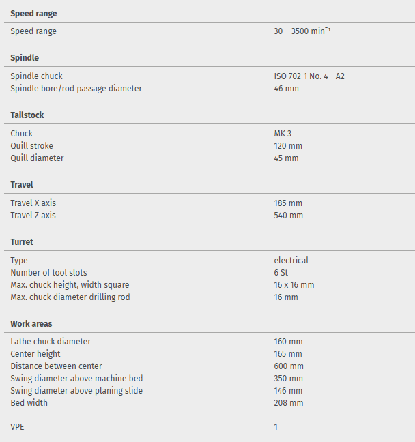Click the Travel section heading

(x=22, y=185)
